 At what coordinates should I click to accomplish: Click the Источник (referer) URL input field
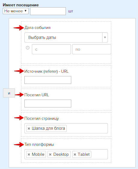point(48,80)
